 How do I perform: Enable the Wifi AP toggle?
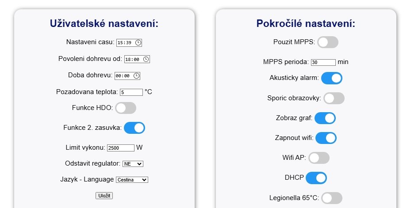(319, 158)
